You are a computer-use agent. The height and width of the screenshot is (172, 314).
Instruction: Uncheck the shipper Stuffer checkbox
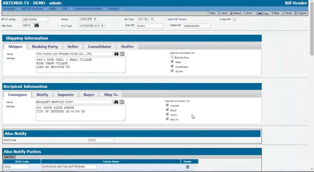click(172, 71)
